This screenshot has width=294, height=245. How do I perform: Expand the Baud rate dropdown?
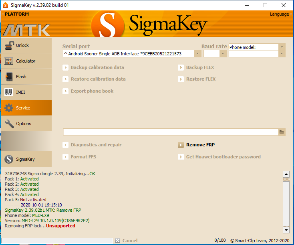pyautogui.click(x=223, y=54)
